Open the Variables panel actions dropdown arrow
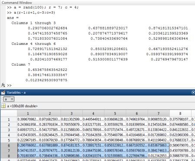 click(x=193, y=92)
